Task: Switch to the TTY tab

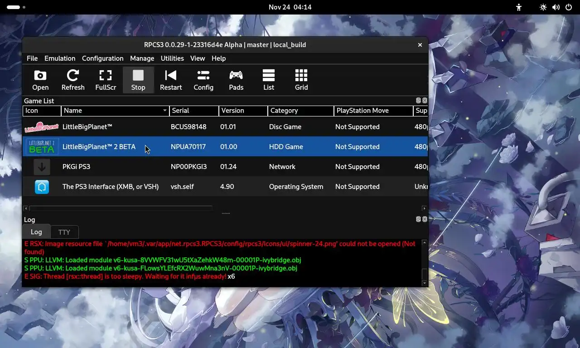Action: pyautogui.click(x=64, y=232)
